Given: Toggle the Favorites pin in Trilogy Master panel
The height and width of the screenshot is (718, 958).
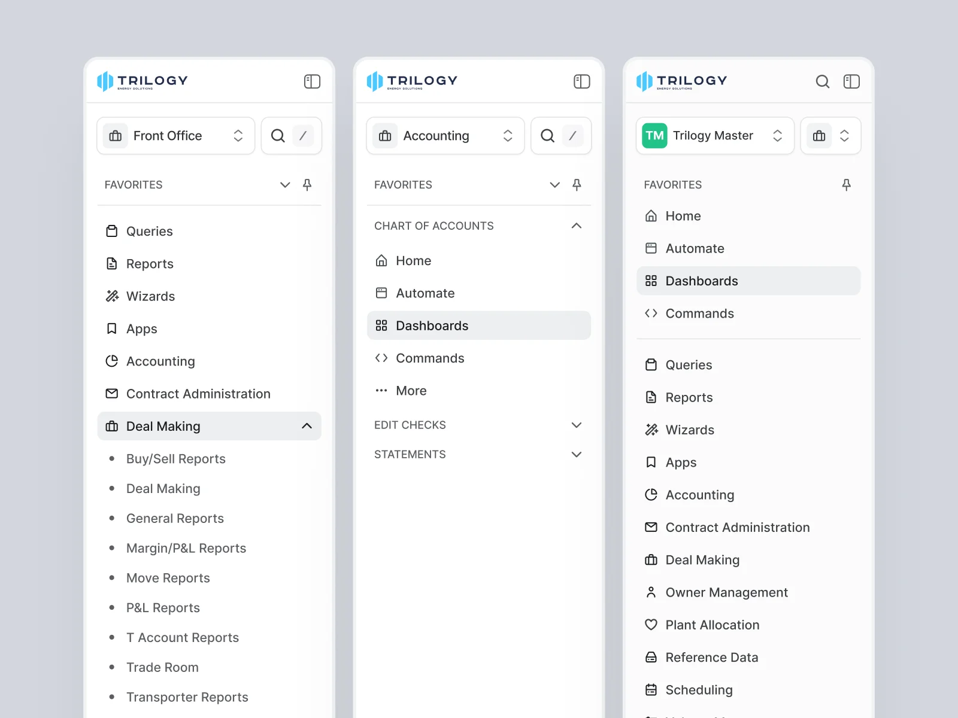Looking at the screenshot, I should [846, 185].
